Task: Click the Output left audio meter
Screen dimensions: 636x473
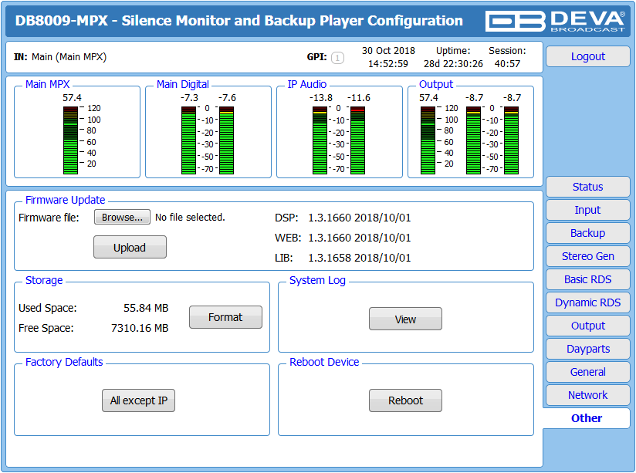Action: [x=473, y=140]
